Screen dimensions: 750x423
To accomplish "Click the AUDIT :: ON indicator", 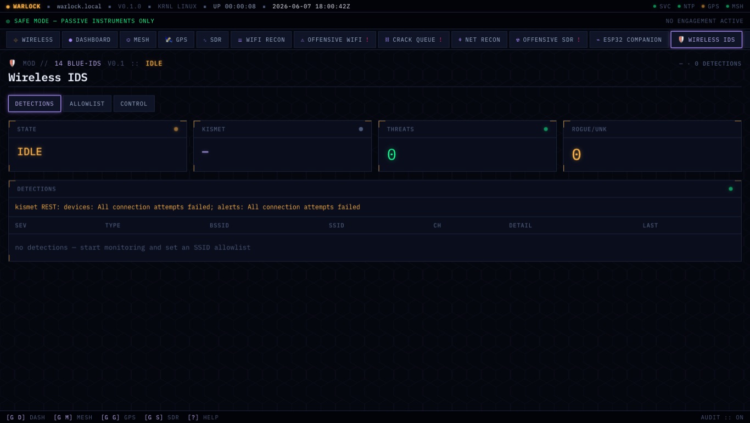I will click(722, 418).
